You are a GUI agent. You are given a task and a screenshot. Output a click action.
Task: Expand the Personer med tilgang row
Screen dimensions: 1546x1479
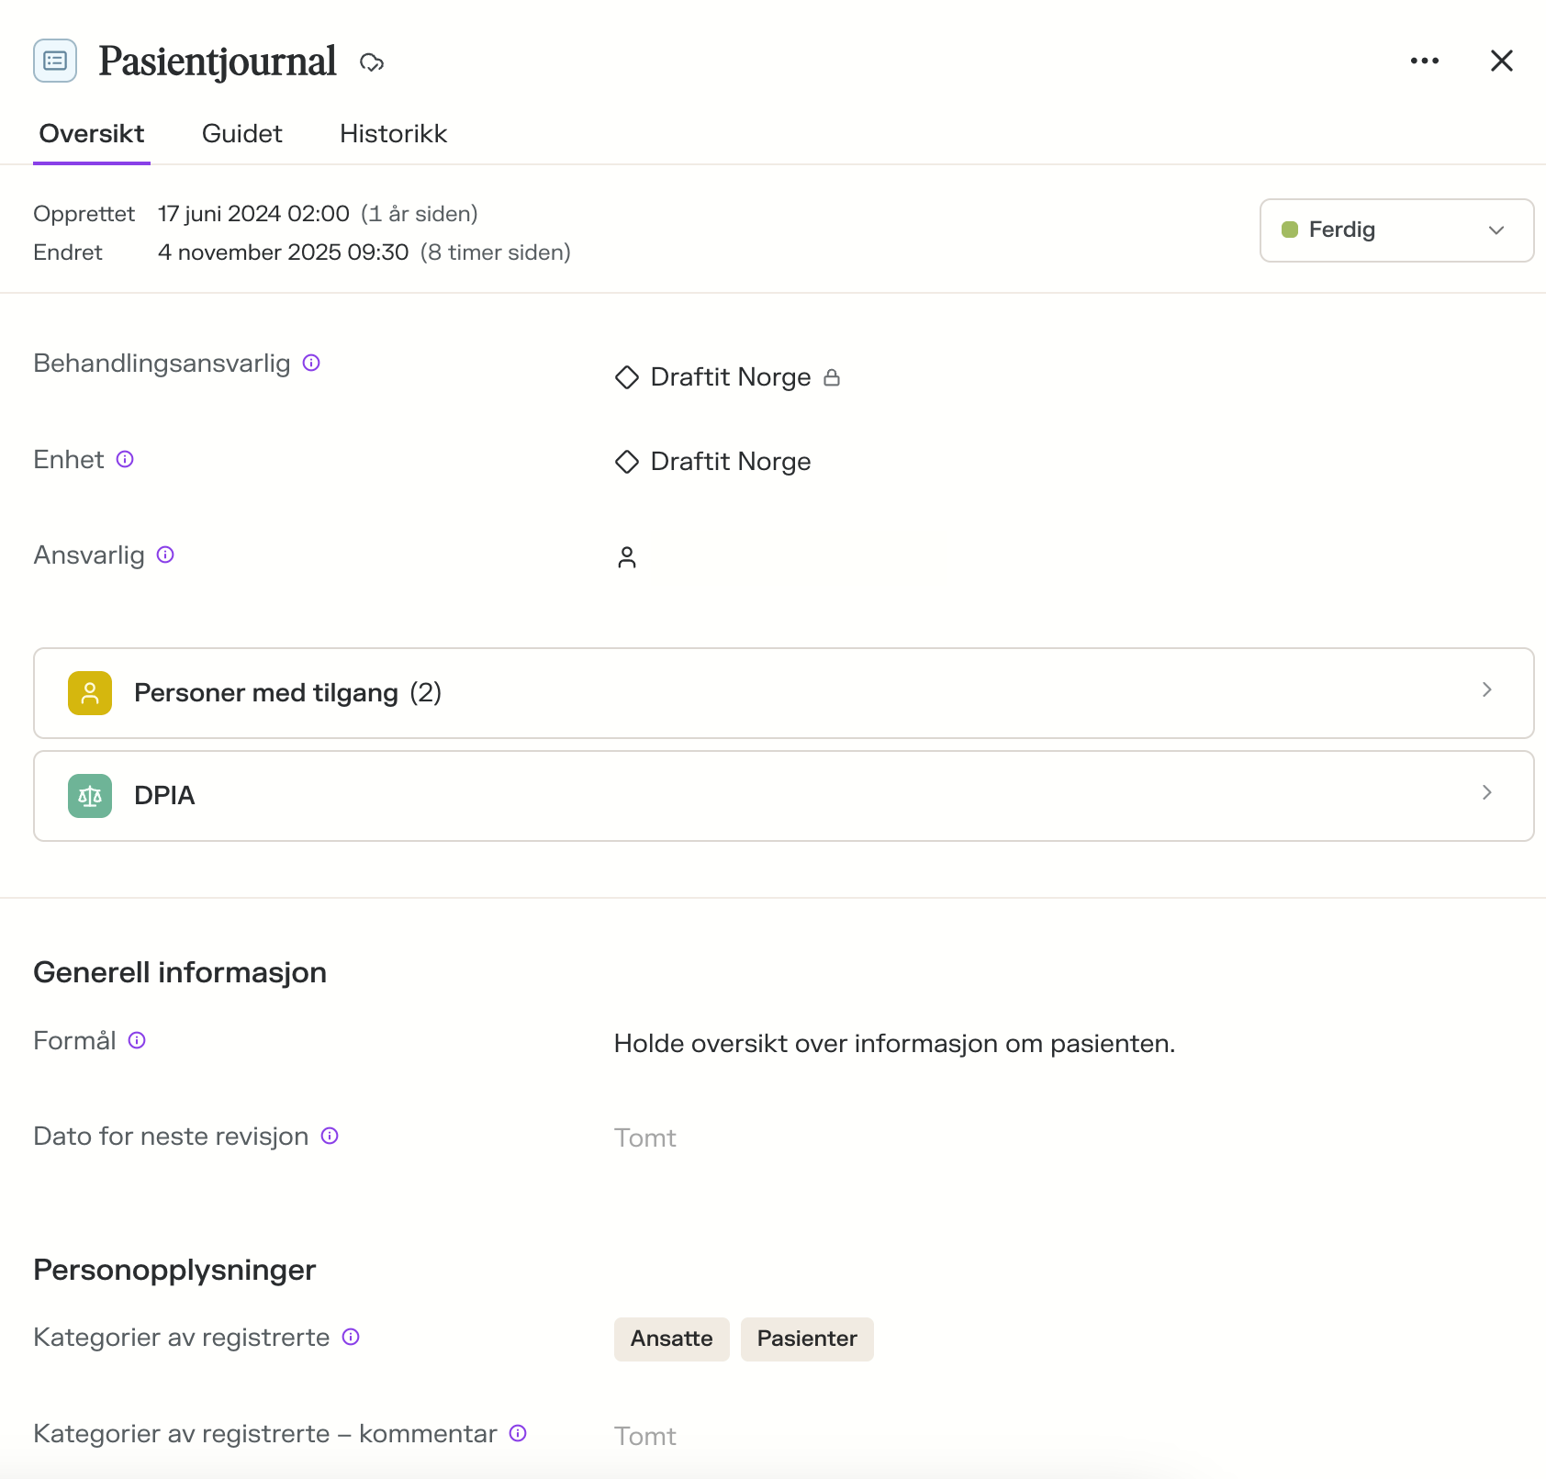[783, 693]
